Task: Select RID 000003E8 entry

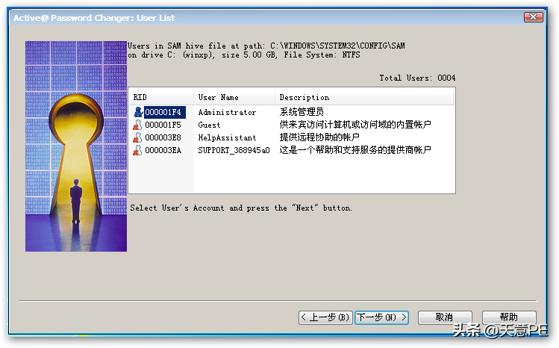Action: pos(163,137)
